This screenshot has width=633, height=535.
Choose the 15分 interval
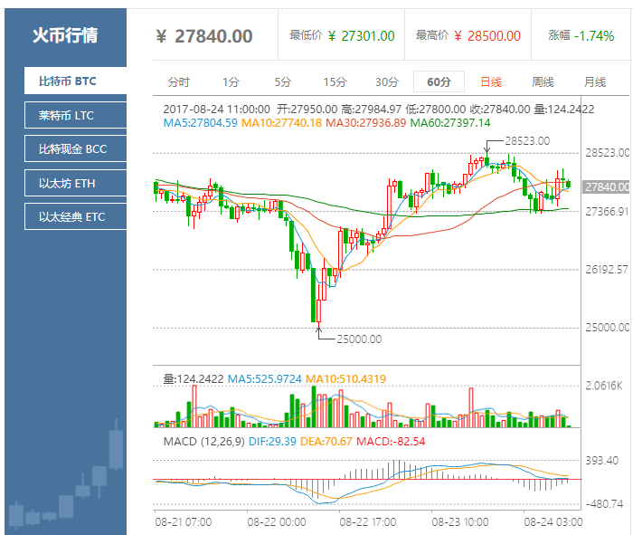point(335,82)
